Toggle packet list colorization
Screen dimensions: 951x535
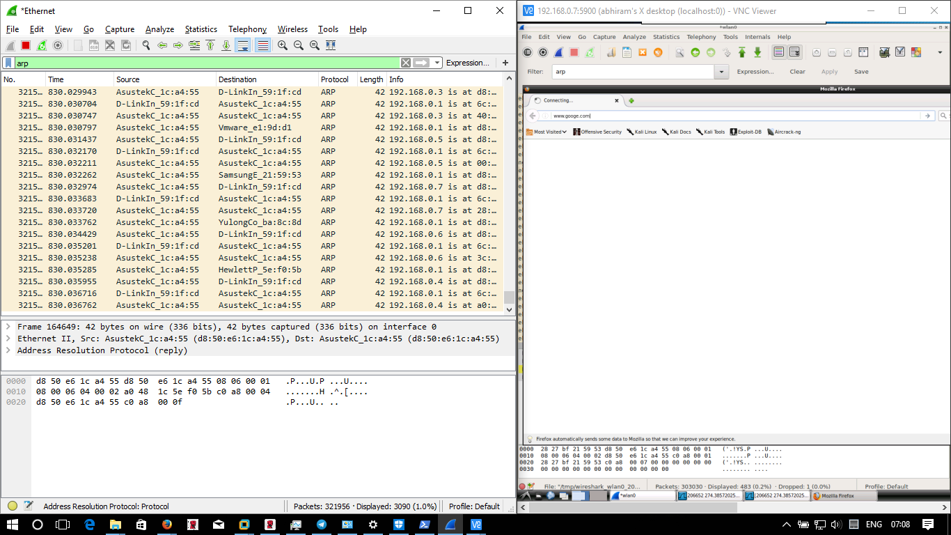point(262,45)
